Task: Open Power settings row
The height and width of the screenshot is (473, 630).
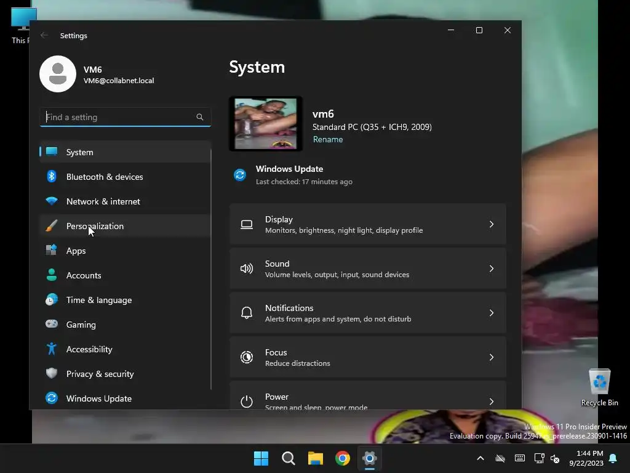Action: pos(368,395)
